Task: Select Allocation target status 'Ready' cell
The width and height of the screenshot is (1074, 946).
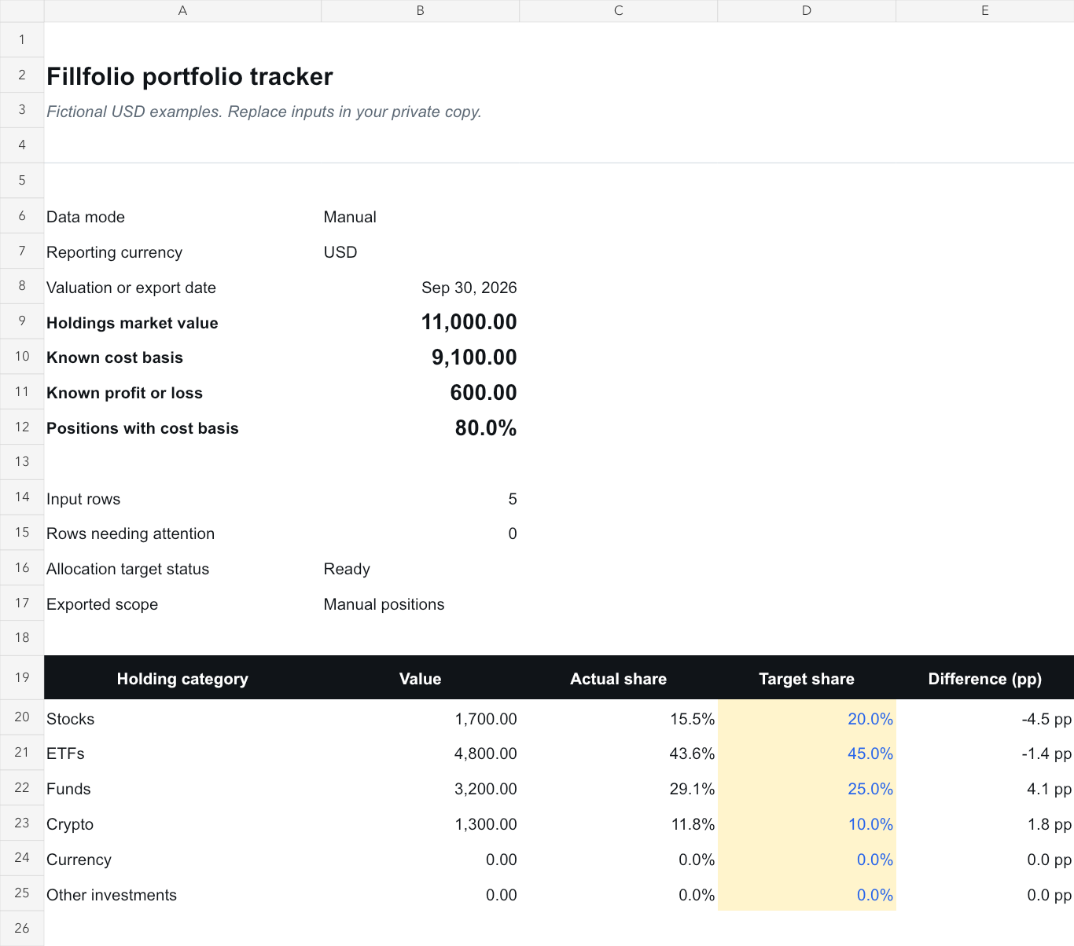Action: click(x=420, y=569)
